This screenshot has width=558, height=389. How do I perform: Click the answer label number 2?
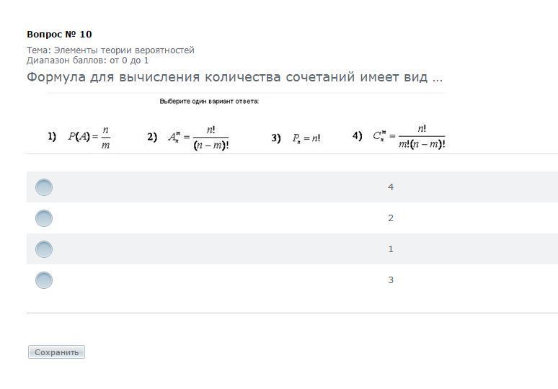(x=391, y=218)
